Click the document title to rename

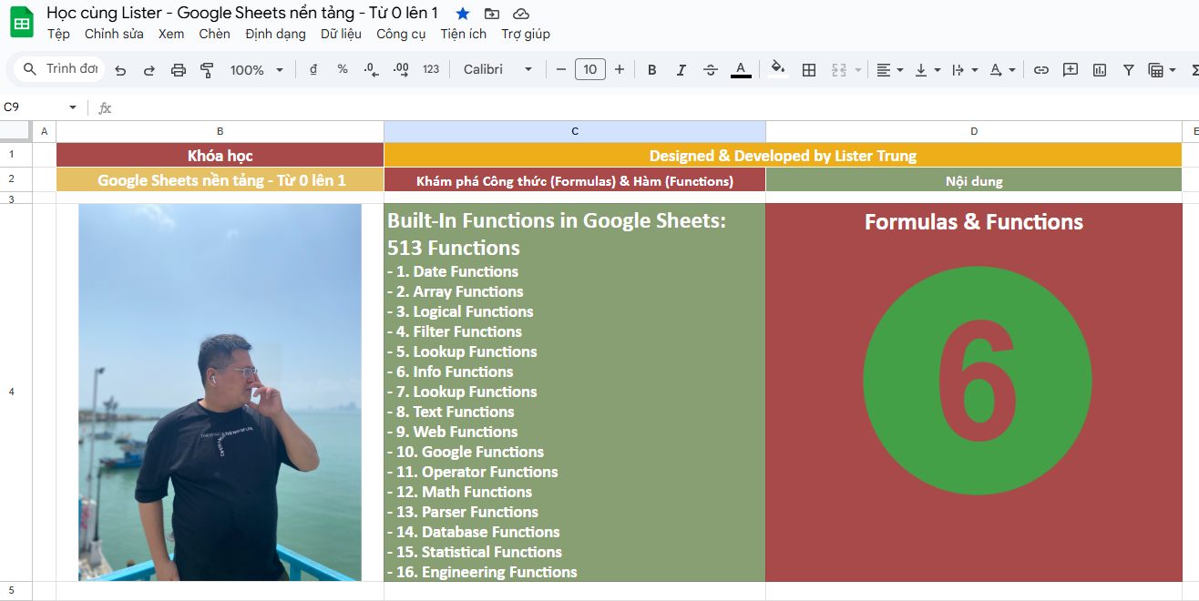coord(242,13)
